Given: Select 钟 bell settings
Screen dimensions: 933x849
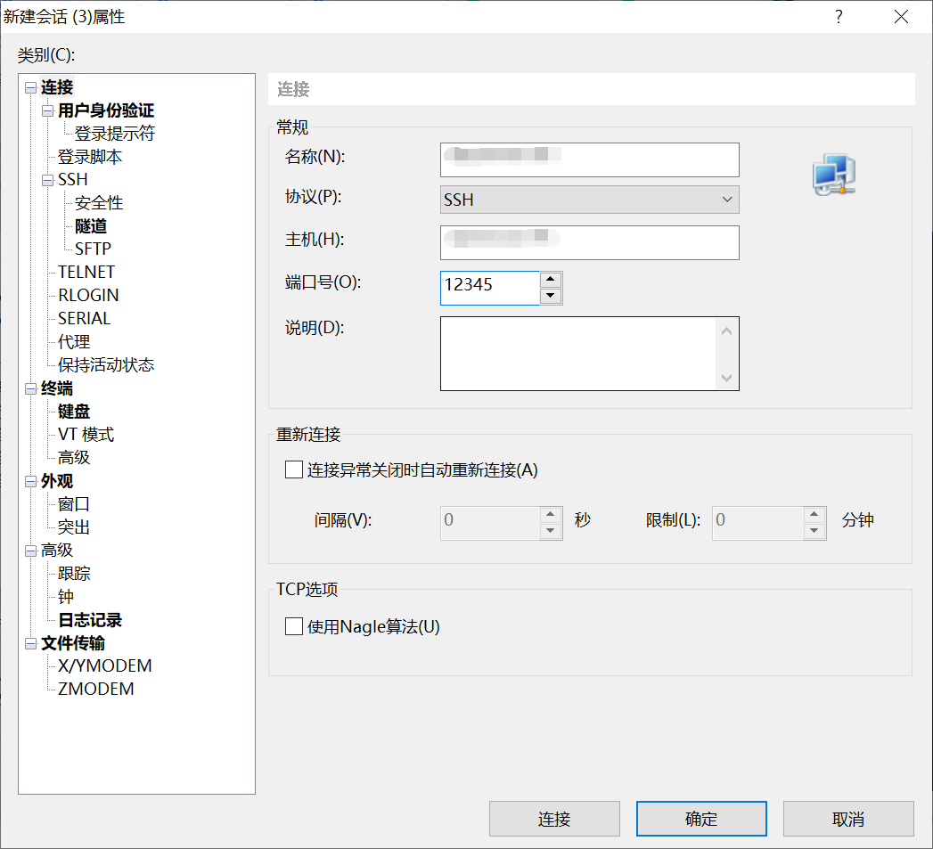Looking at the screenshot, I should 65,597.
